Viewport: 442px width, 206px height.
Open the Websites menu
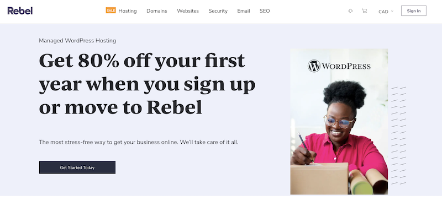[x=188, y=11]
